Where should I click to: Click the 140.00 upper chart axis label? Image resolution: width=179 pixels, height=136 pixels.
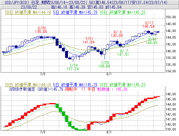pos(171,51)
